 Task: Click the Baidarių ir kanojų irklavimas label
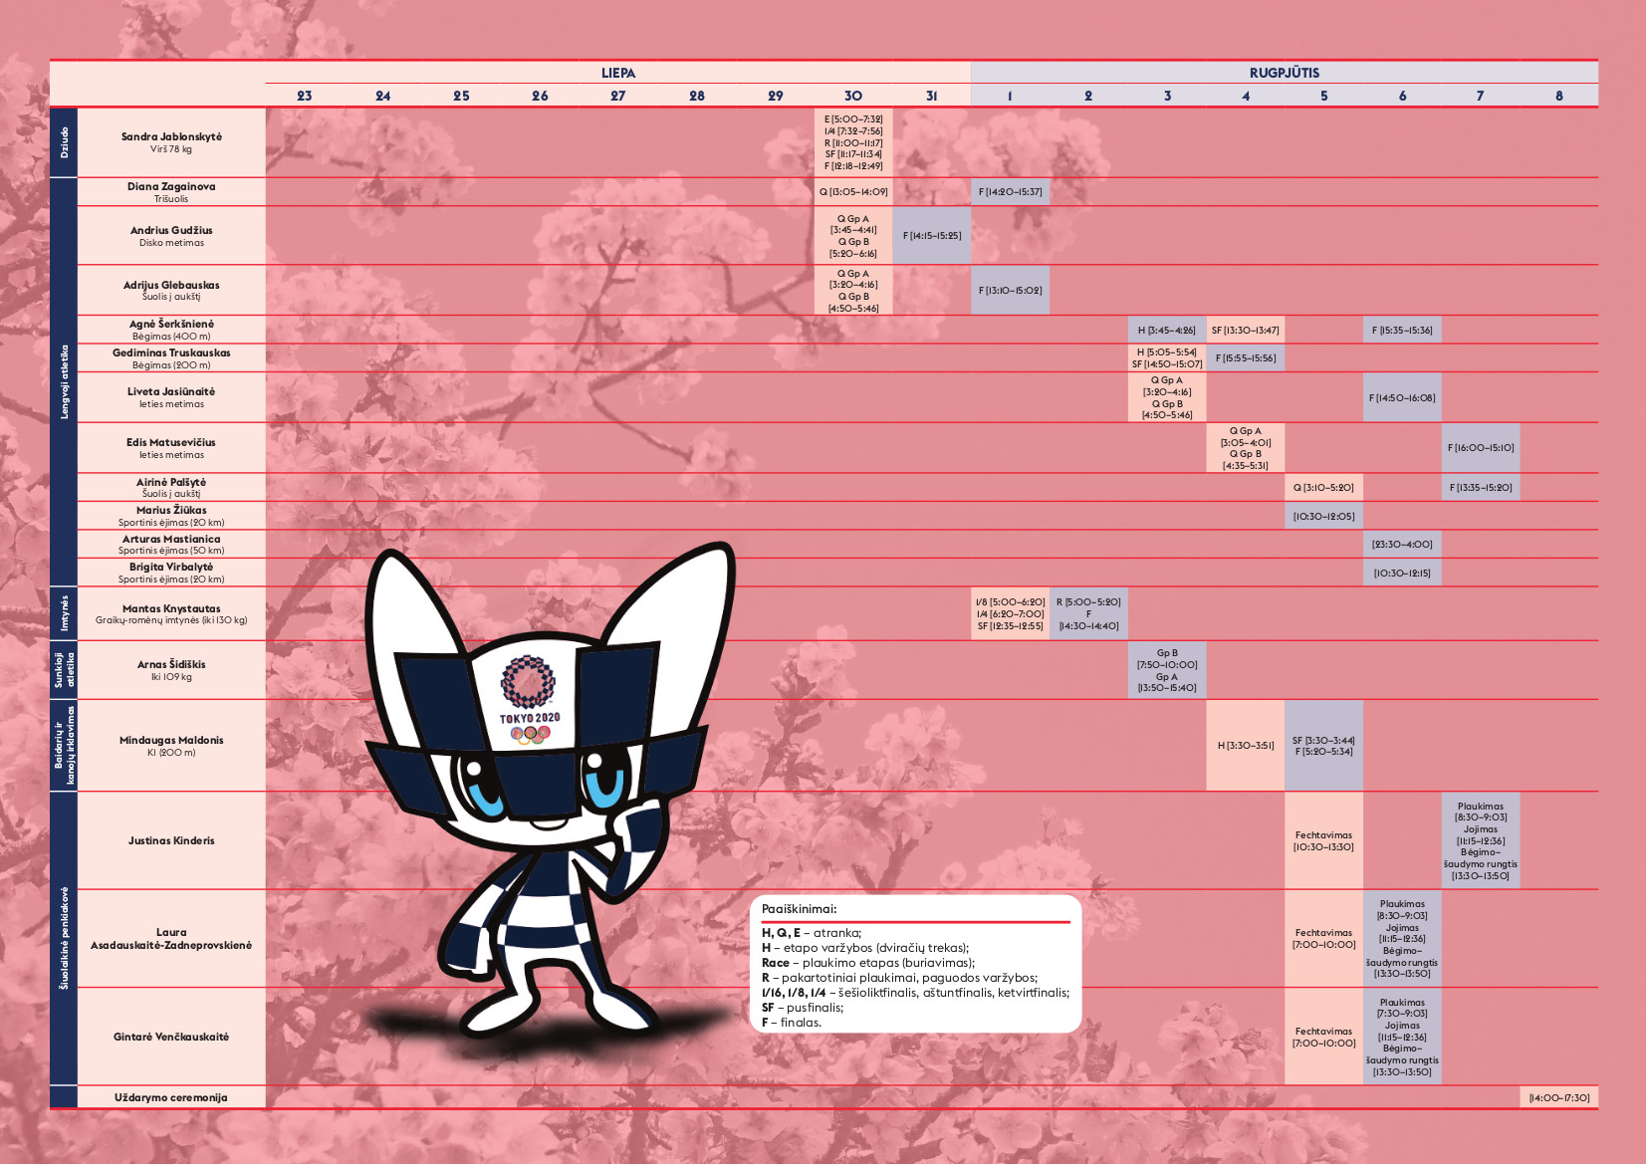pyautogui.click(x=64, y=746)
